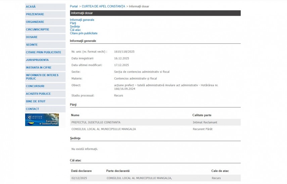The image size is (287, 184).
Task: Open the European e-Justice Portal banner
Action: click(42, 120)
